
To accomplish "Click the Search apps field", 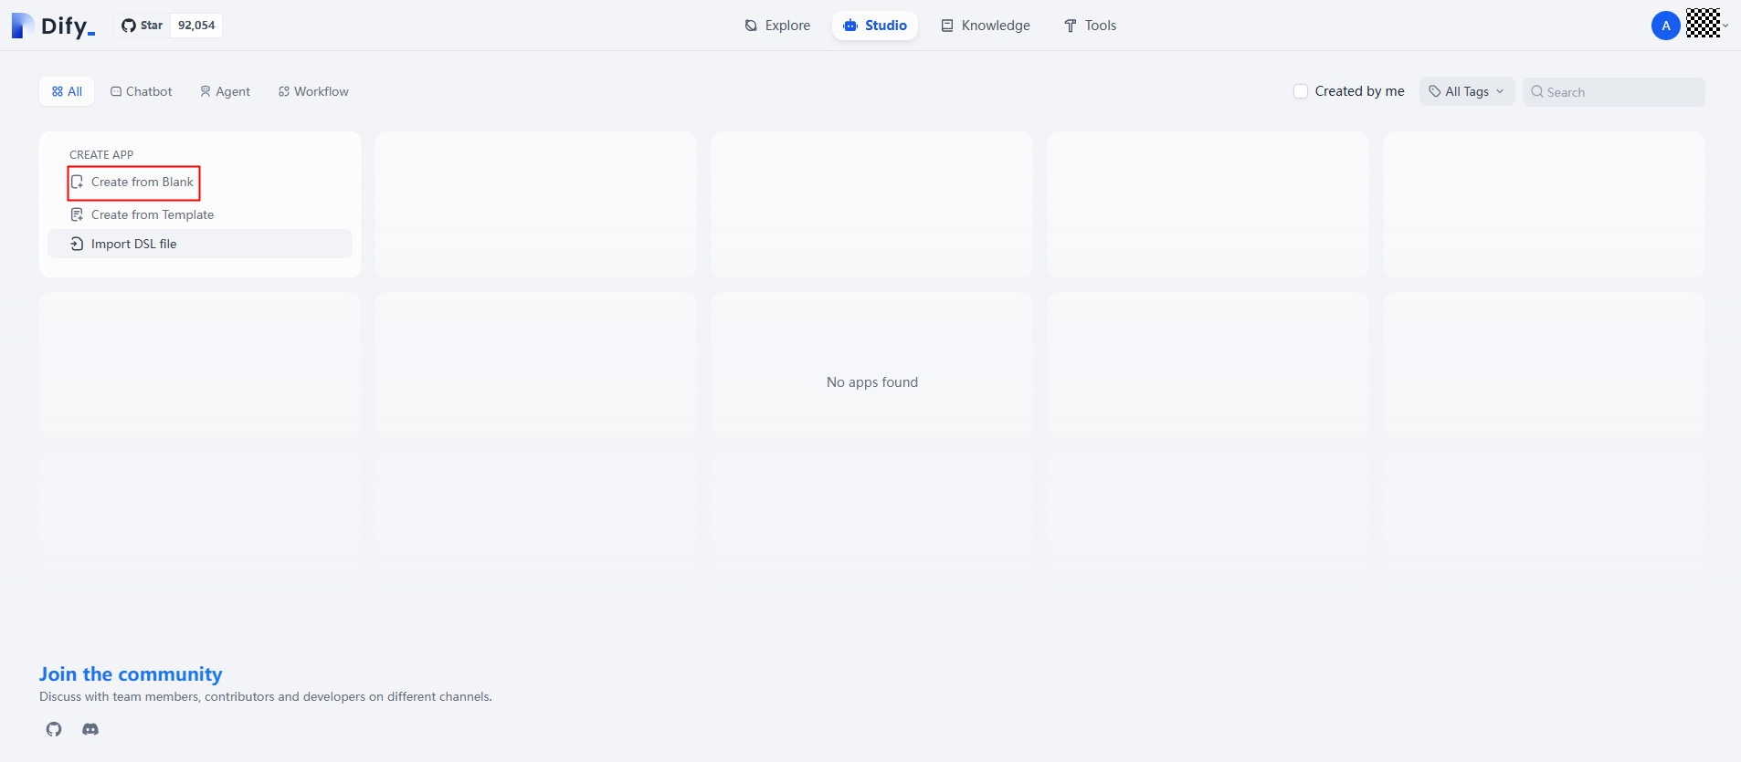I will pyautogui.click(x=1613, y=92).
